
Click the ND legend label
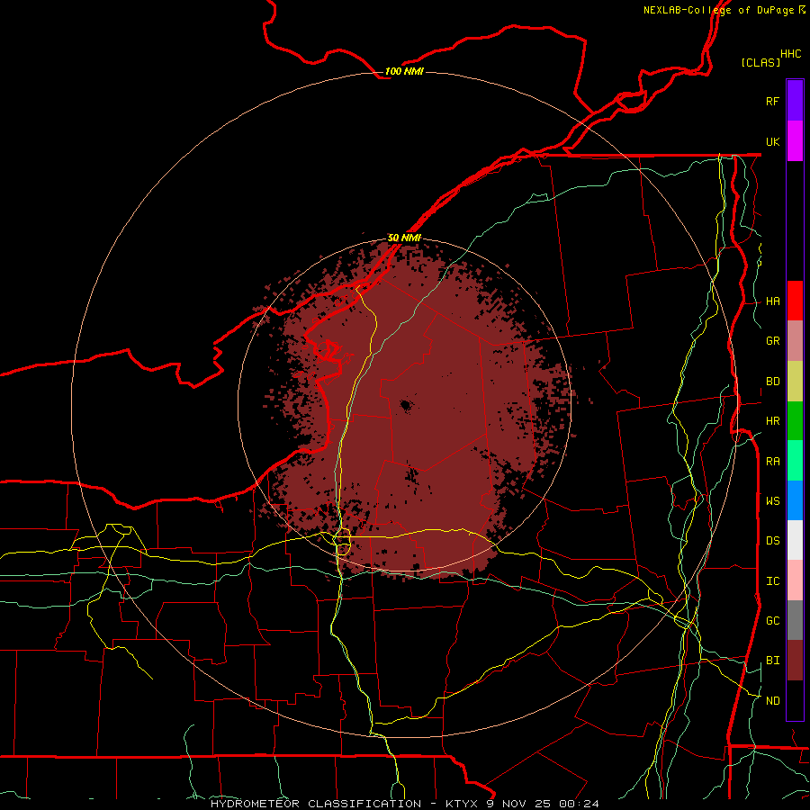(x=772, y=701)
